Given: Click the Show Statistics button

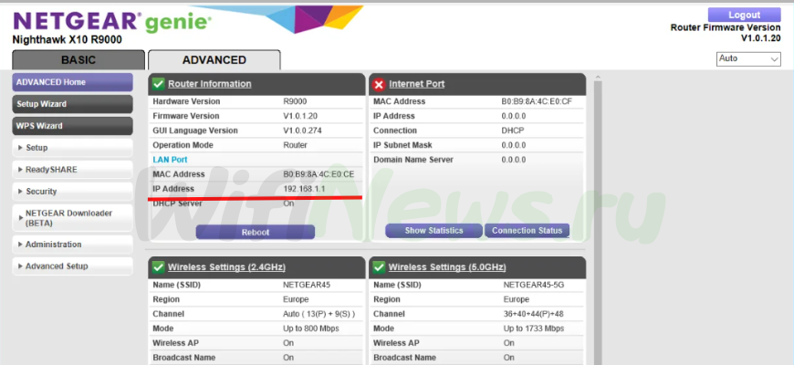Looking at the screenshot, I should [x=434, y=231].
